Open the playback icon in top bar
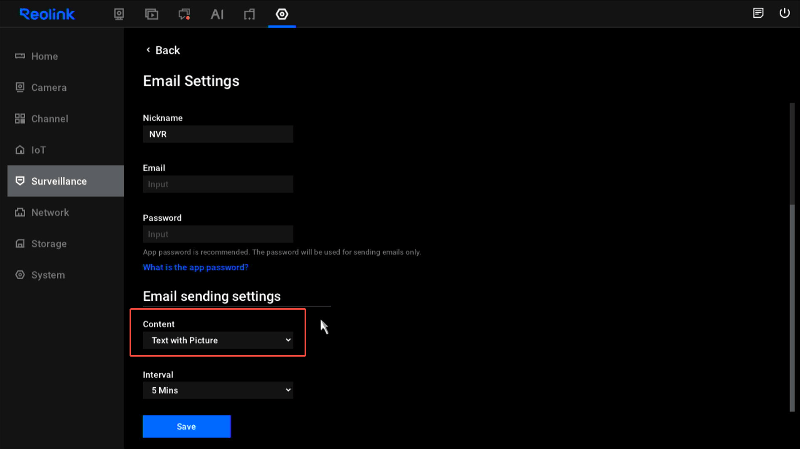The image size is (800, 449). (x=151, y=14)
